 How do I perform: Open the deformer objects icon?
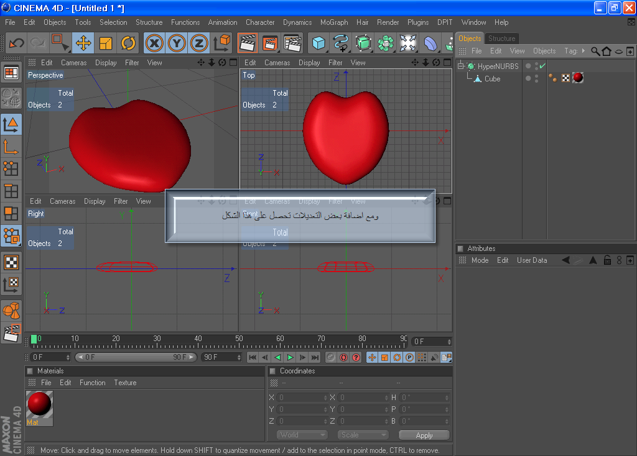pyautogui.click(x=430, y=43)
